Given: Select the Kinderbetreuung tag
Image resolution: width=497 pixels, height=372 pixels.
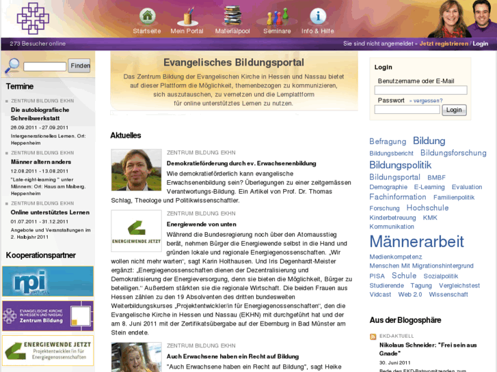Looking at the screenshot, I should point(392,218).
